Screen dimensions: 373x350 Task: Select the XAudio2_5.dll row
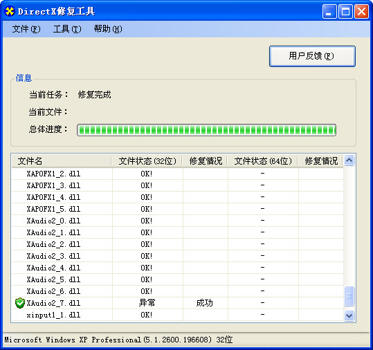[177, 279]
